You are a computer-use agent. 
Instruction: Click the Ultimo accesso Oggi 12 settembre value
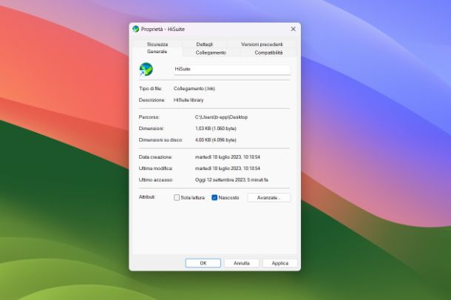[x=231, y=180]
